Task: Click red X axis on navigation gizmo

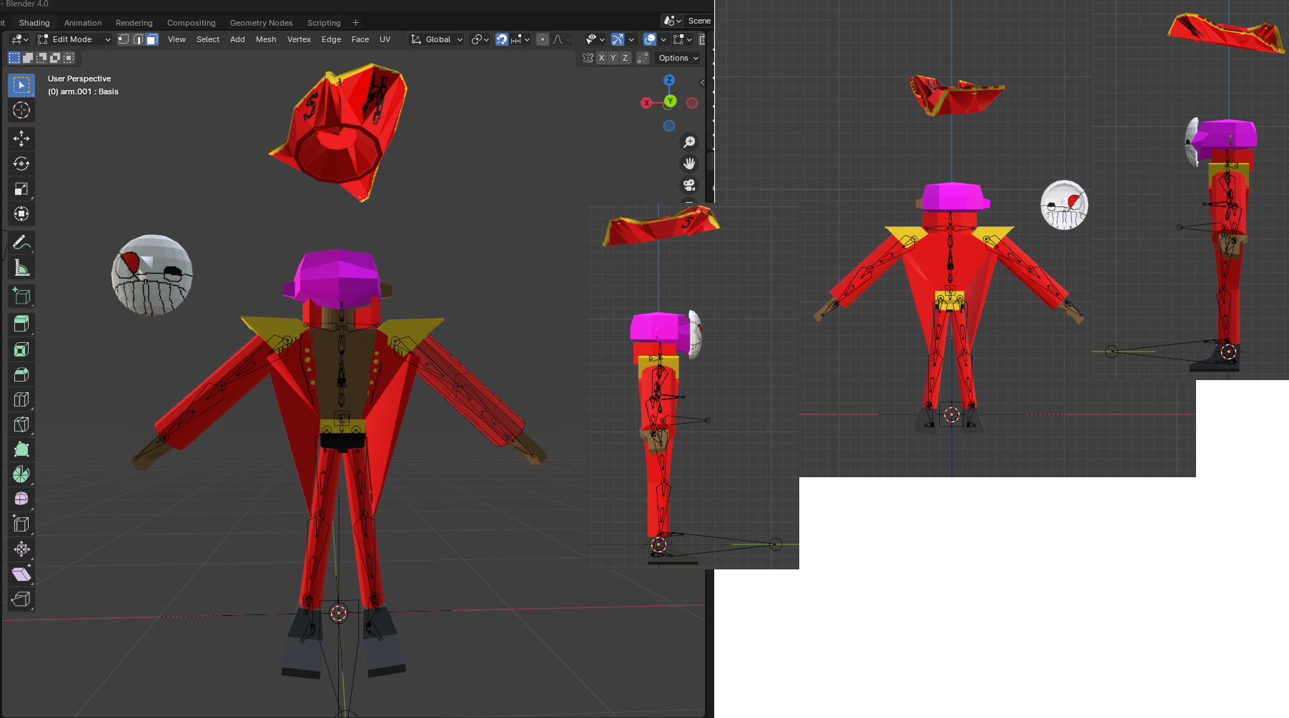Action: (x=646, y=103)
